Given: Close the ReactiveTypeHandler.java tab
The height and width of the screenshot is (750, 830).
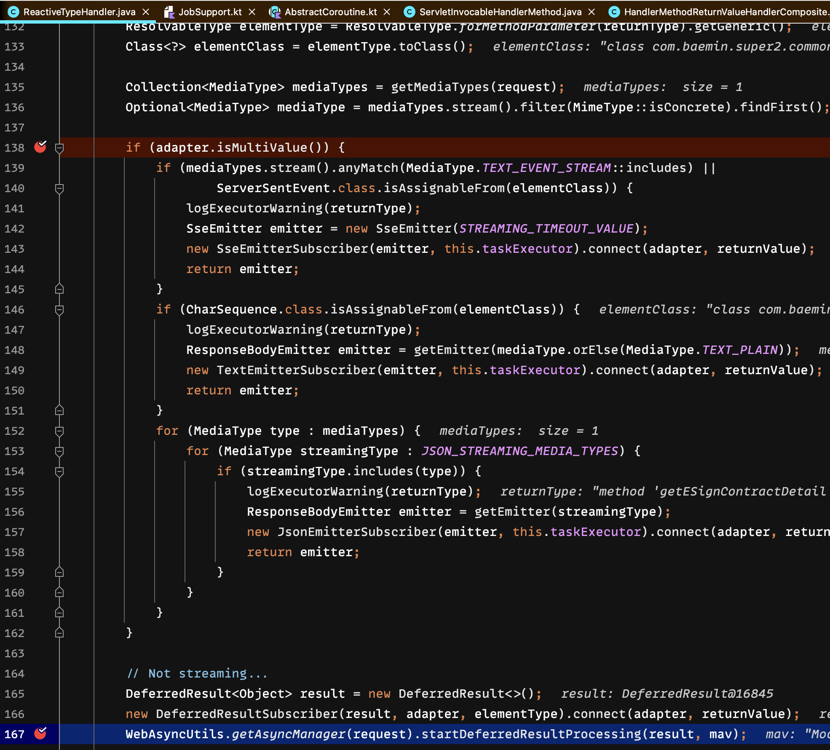Looking at the screenshot, I should click(x=146, y=12).
